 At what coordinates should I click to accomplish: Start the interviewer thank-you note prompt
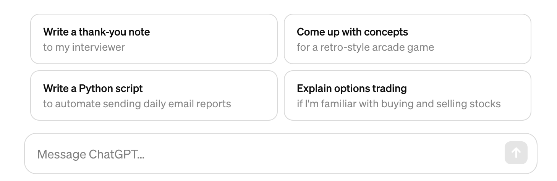coord(154,39)
